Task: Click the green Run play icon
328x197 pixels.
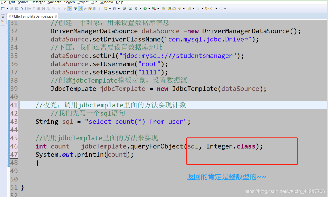Action: tap(145, 9)
